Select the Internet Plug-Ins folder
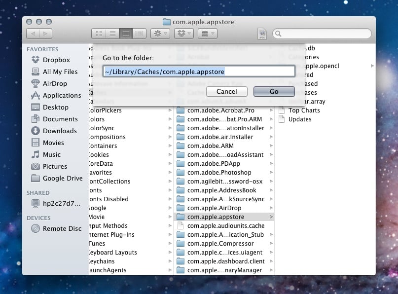This screenshot has height=294, width=398. [x=131, y=235]
